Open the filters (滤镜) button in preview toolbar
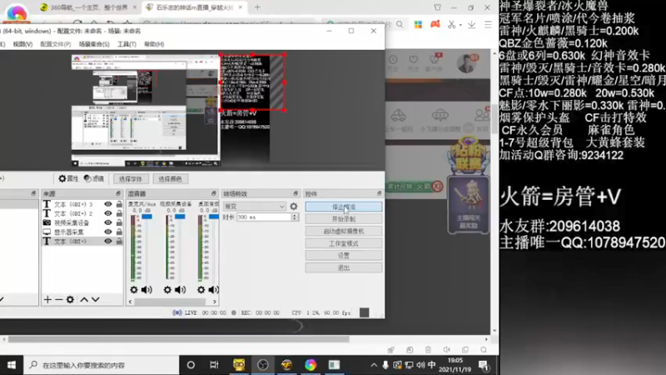The width and height of the screenshot is (666, 375). pos(94,178)
